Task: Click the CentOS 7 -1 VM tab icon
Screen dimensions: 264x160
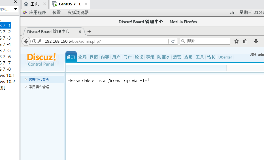Action: click(x=55, y=4)
